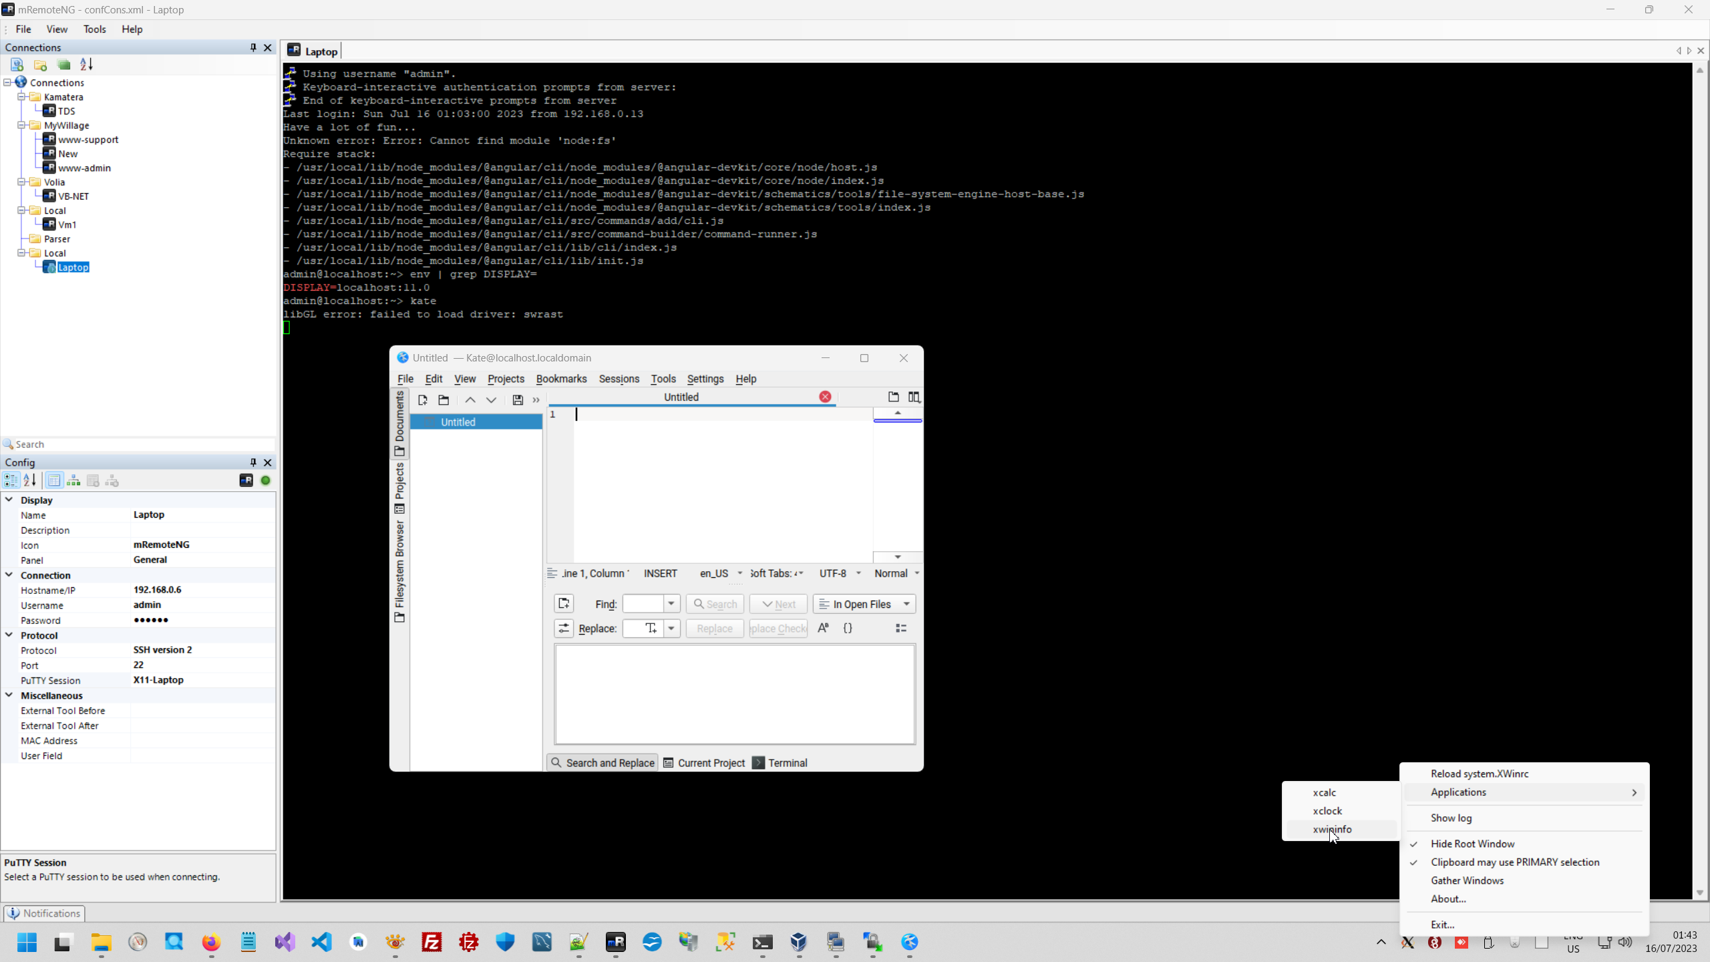This screenshot has width=1710, height=962.
Task: Toggle Clipboard may use PRIMARY selection
Action: click(1514, 862)
